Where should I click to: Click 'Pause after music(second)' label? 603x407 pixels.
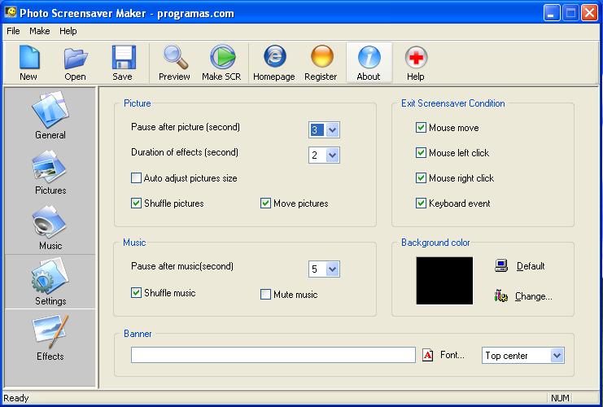point(182,266)
